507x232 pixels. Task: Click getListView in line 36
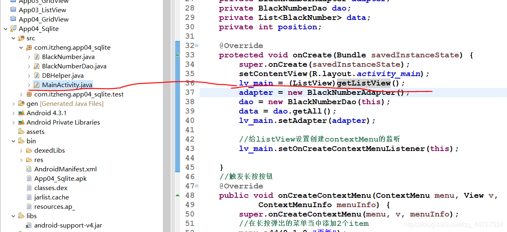click(364, 83)
